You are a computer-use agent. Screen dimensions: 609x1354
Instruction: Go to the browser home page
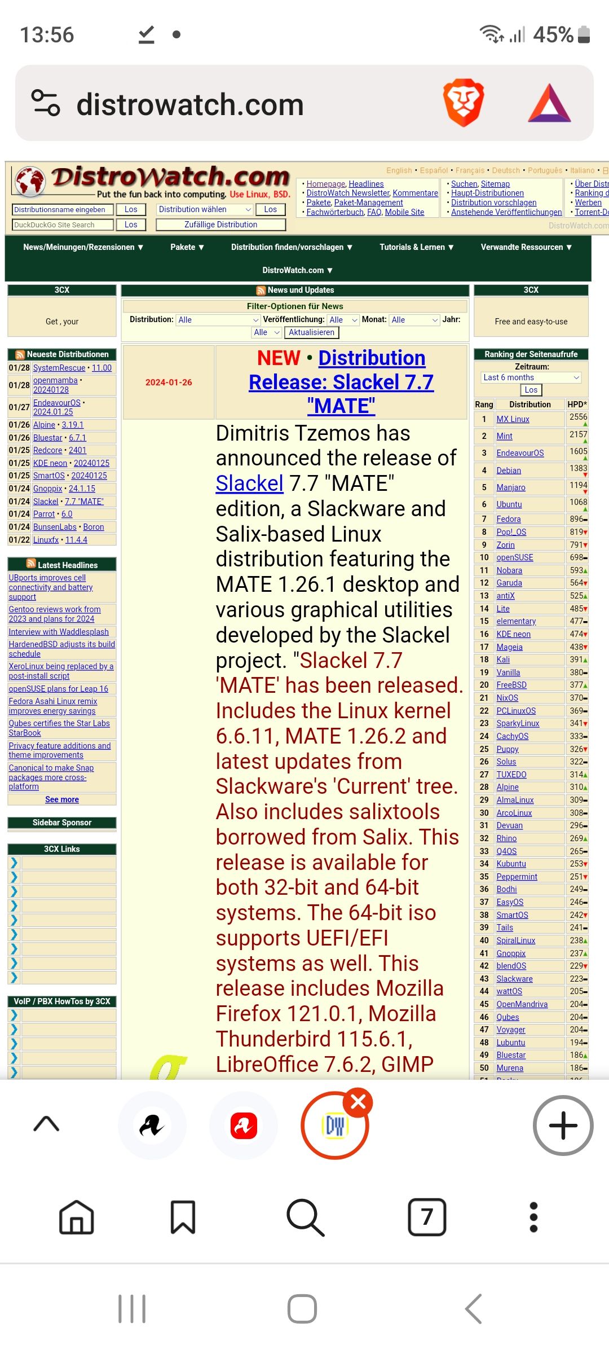pos(77,1217)
